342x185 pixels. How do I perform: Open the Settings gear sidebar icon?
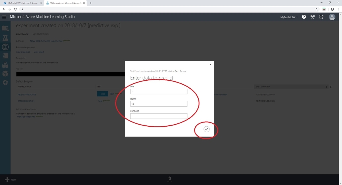(5, 82)
